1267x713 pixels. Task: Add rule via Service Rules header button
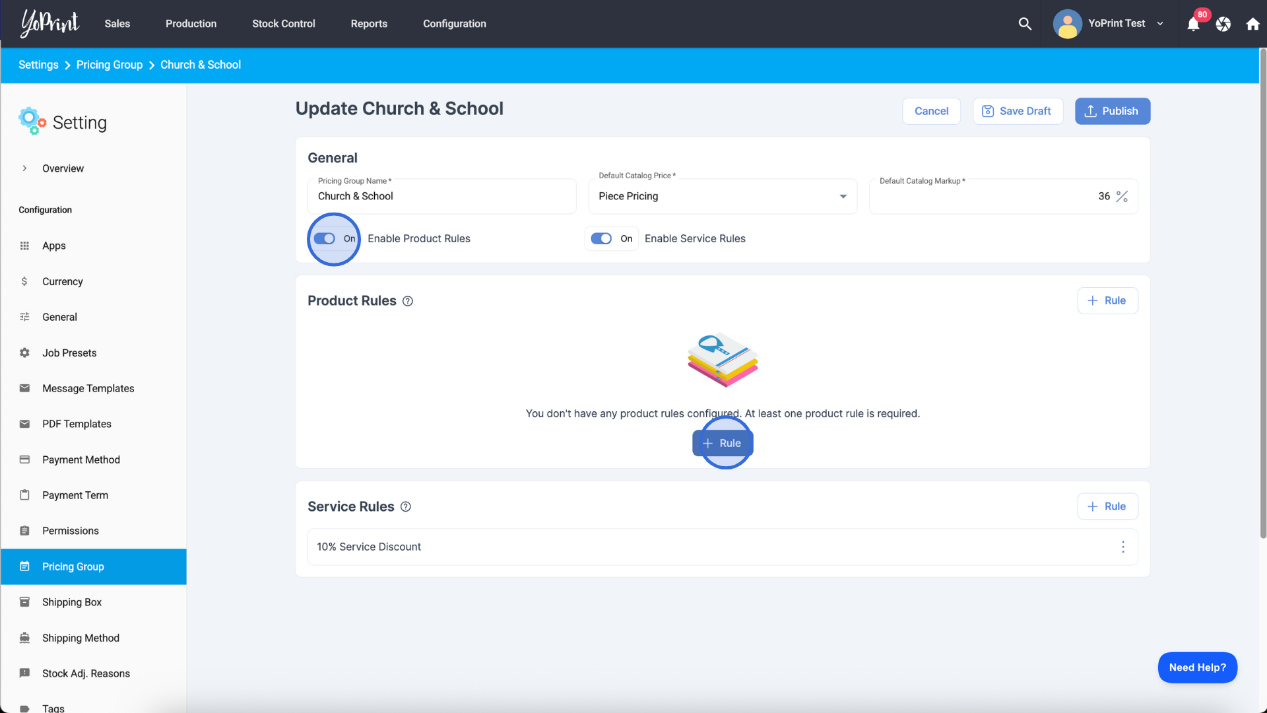[x=1107, y=506]
